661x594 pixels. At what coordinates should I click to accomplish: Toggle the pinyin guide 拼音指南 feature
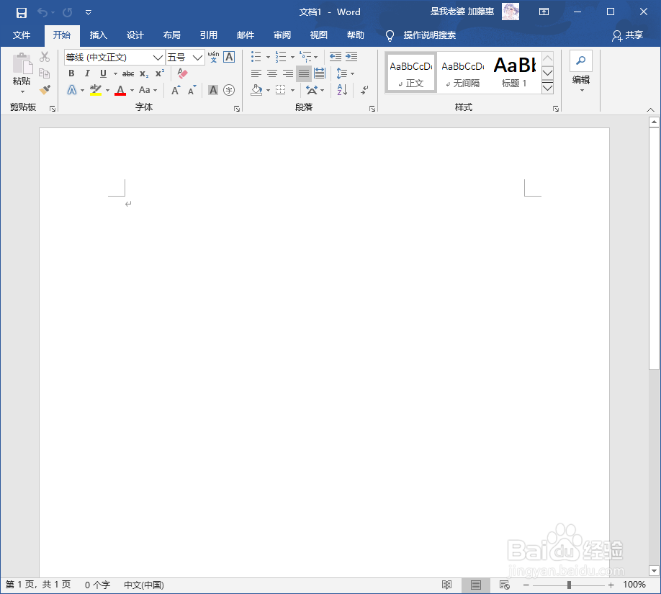coord(213,57)
